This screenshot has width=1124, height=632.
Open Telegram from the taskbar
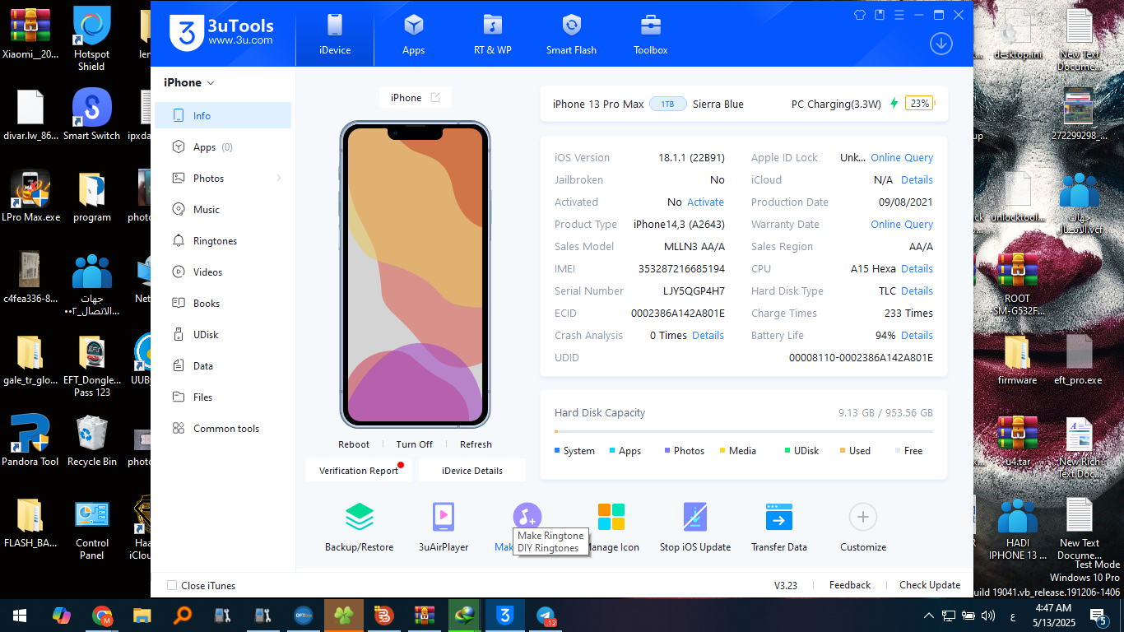pyautogui.click(x=545, y=616)
